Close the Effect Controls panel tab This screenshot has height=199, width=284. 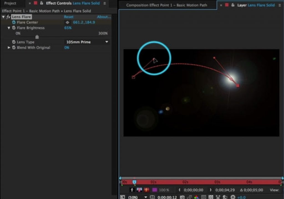30,3
